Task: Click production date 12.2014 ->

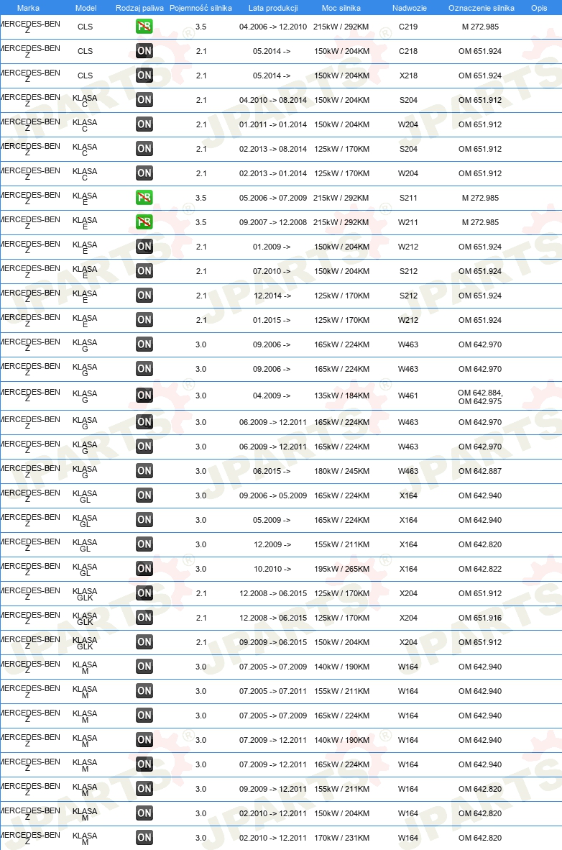Action: [x=272, y=296]
